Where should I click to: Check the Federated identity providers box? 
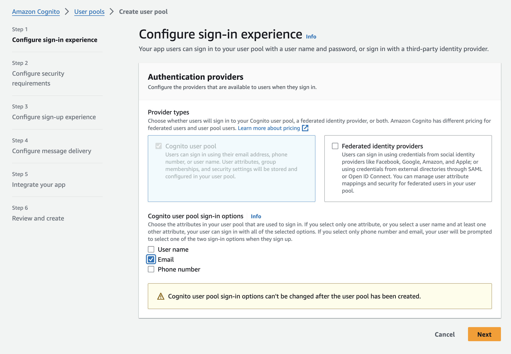tap(334, 146)
